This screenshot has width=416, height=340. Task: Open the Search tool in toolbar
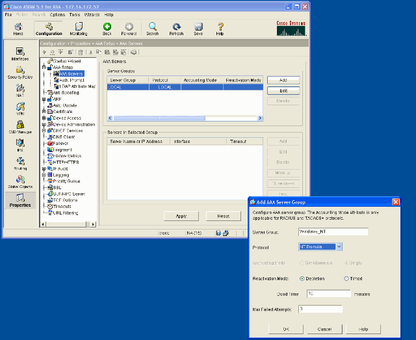[152, 28]
